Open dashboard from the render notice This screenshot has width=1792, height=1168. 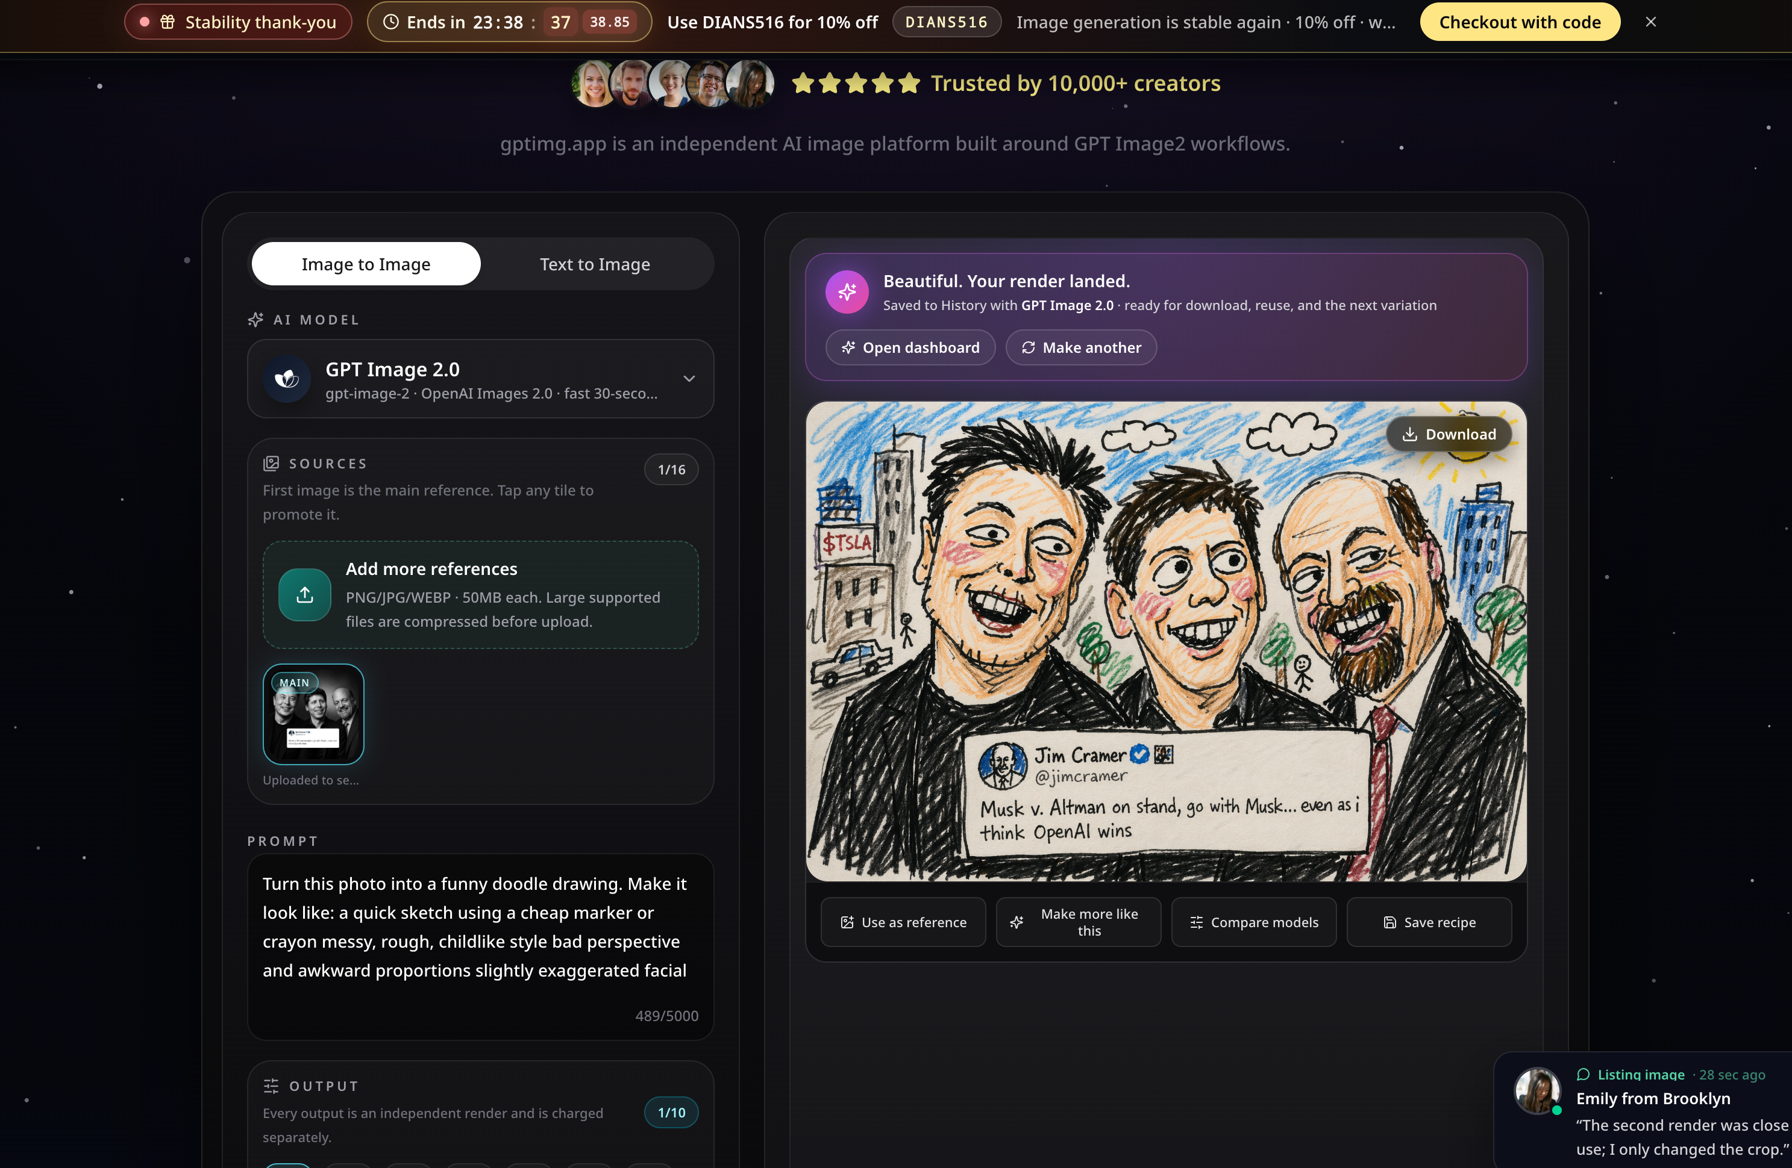[x=910, y=347]
